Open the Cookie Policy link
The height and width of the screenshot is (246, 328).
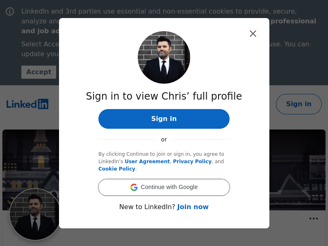pos(117,169)
